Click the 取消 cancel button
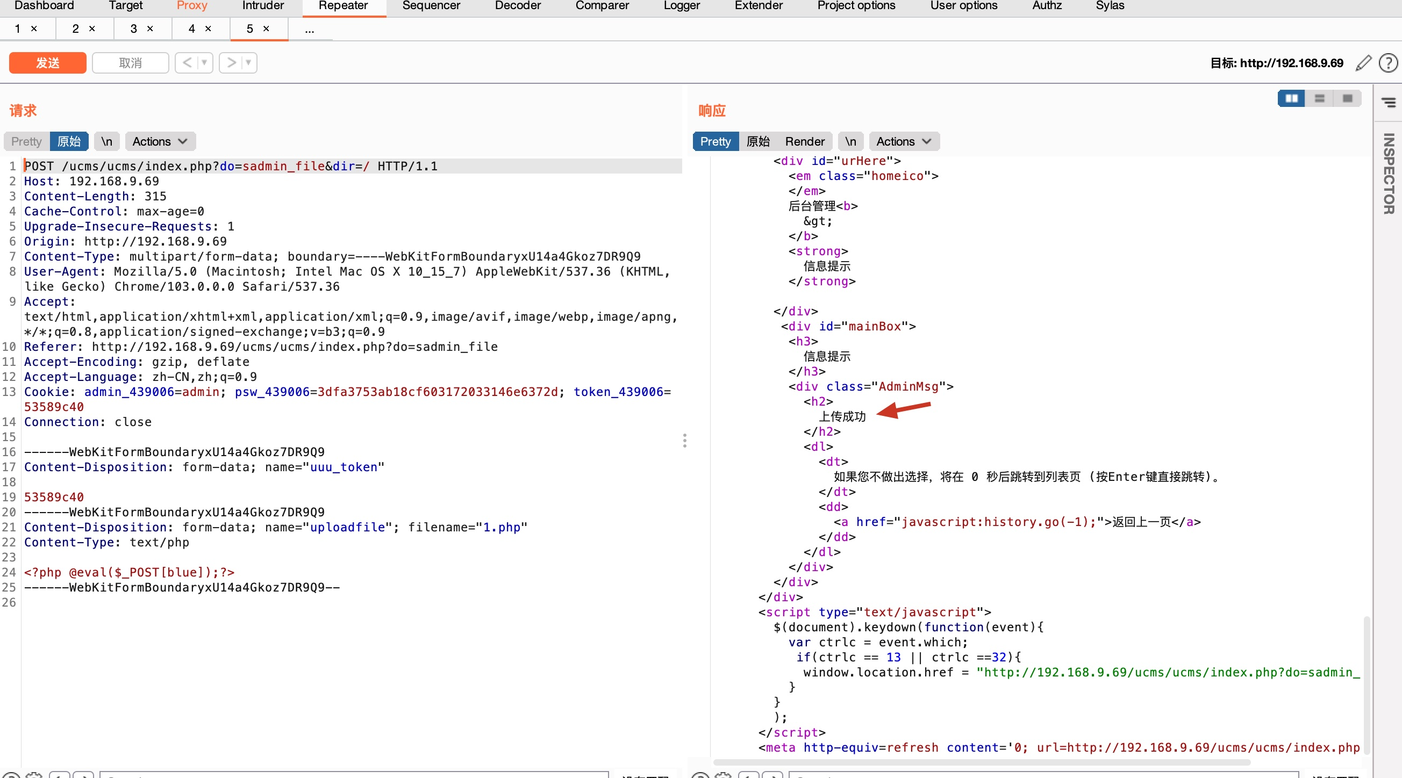 pos(130,63)
